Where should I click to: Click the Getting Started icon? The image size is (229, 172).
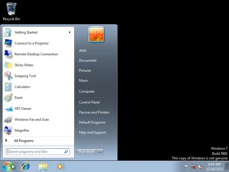(x=8, y=32)
